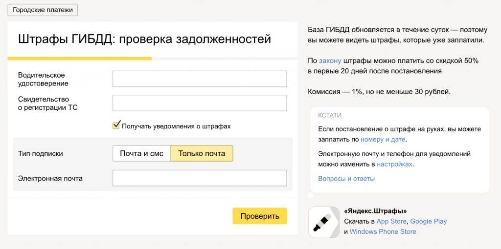Select the Почта и смс subscription option
501x249 pixels.
click(141, 153)
